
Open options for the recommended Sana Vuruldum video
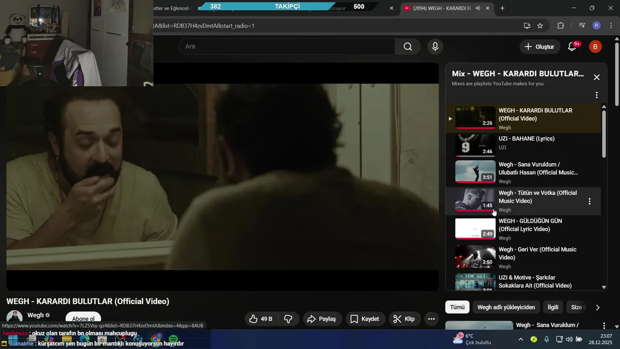604,326
